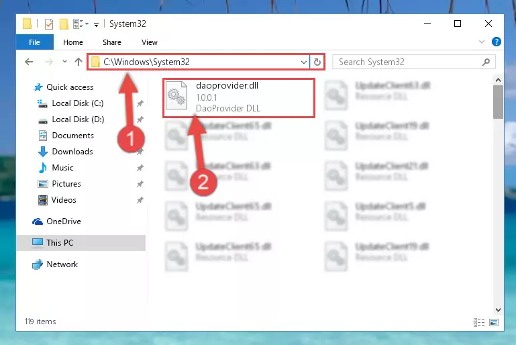Click the pin icon beside Music
This screenshot has width=516, height=345.
pyautogui.click(x=140, y=168)
